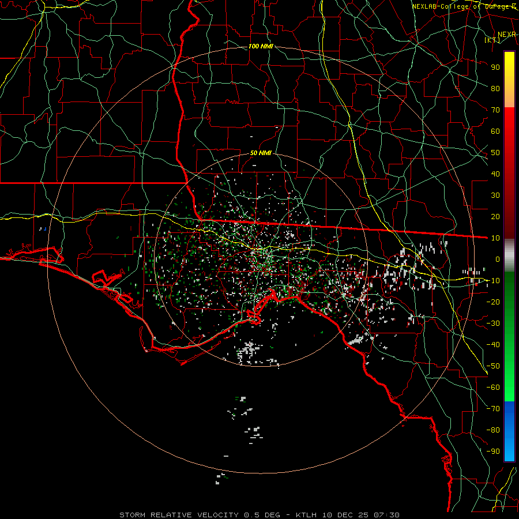Viewport: 519px width, 519px height.
Task: Click the -10 tick label on velocity scale
Action: pos(493,281)
